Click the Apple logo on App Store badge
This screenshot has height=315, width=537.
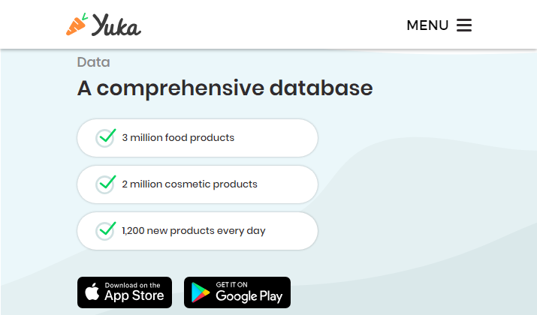(92, 292)
